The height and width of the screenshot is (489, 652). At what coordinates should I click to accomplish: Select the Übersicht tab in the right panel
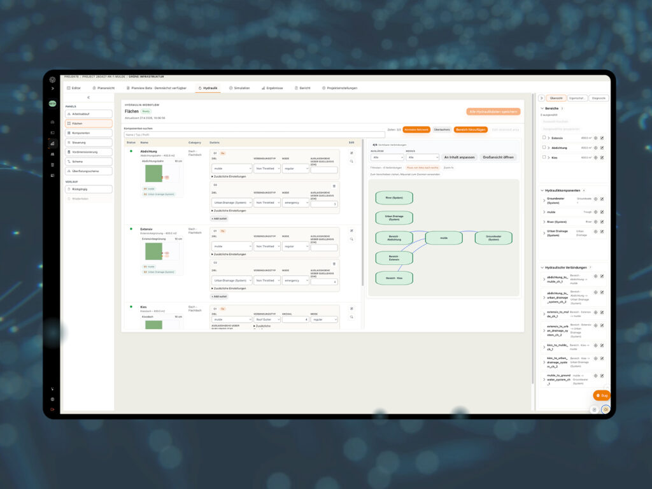pyautogui.click(x=556, y=98)
